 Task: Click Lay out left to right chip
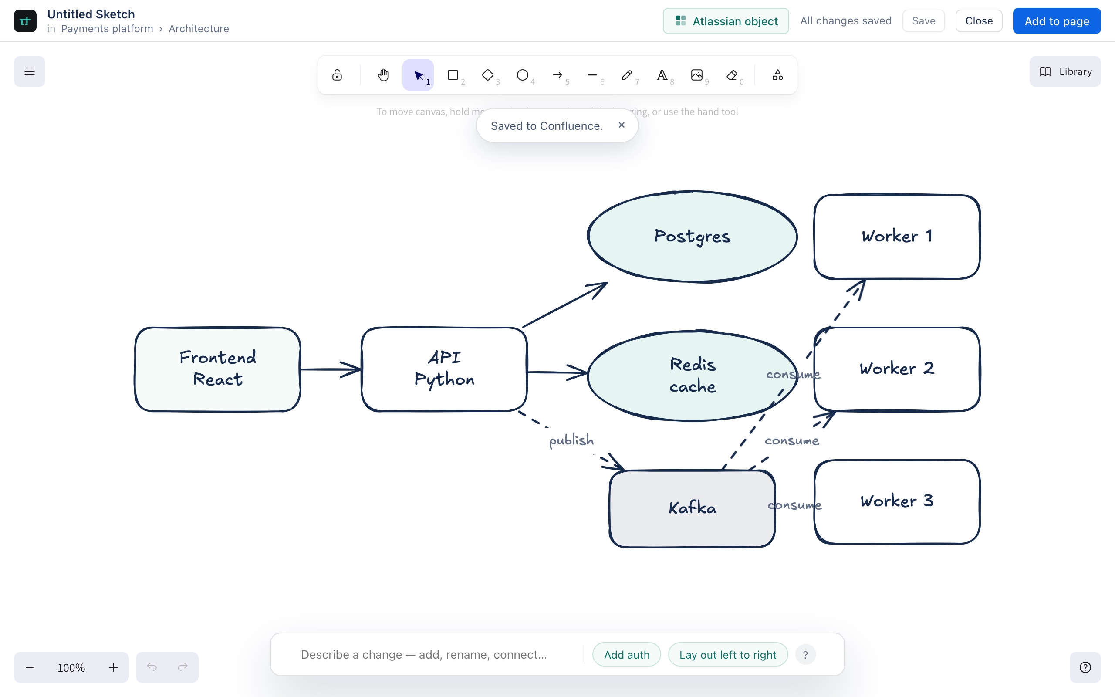point(727,655)
